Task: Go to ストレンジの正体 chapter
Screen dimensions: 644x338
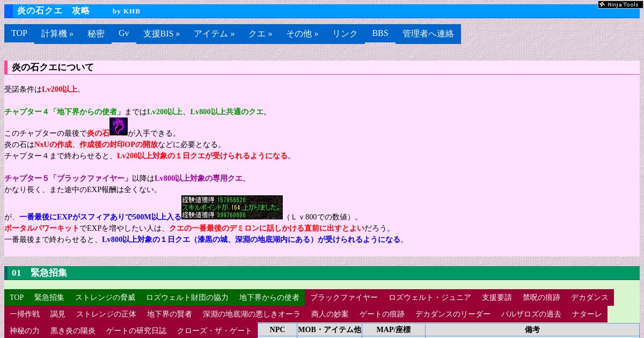Action: click(x=106, y=314)
